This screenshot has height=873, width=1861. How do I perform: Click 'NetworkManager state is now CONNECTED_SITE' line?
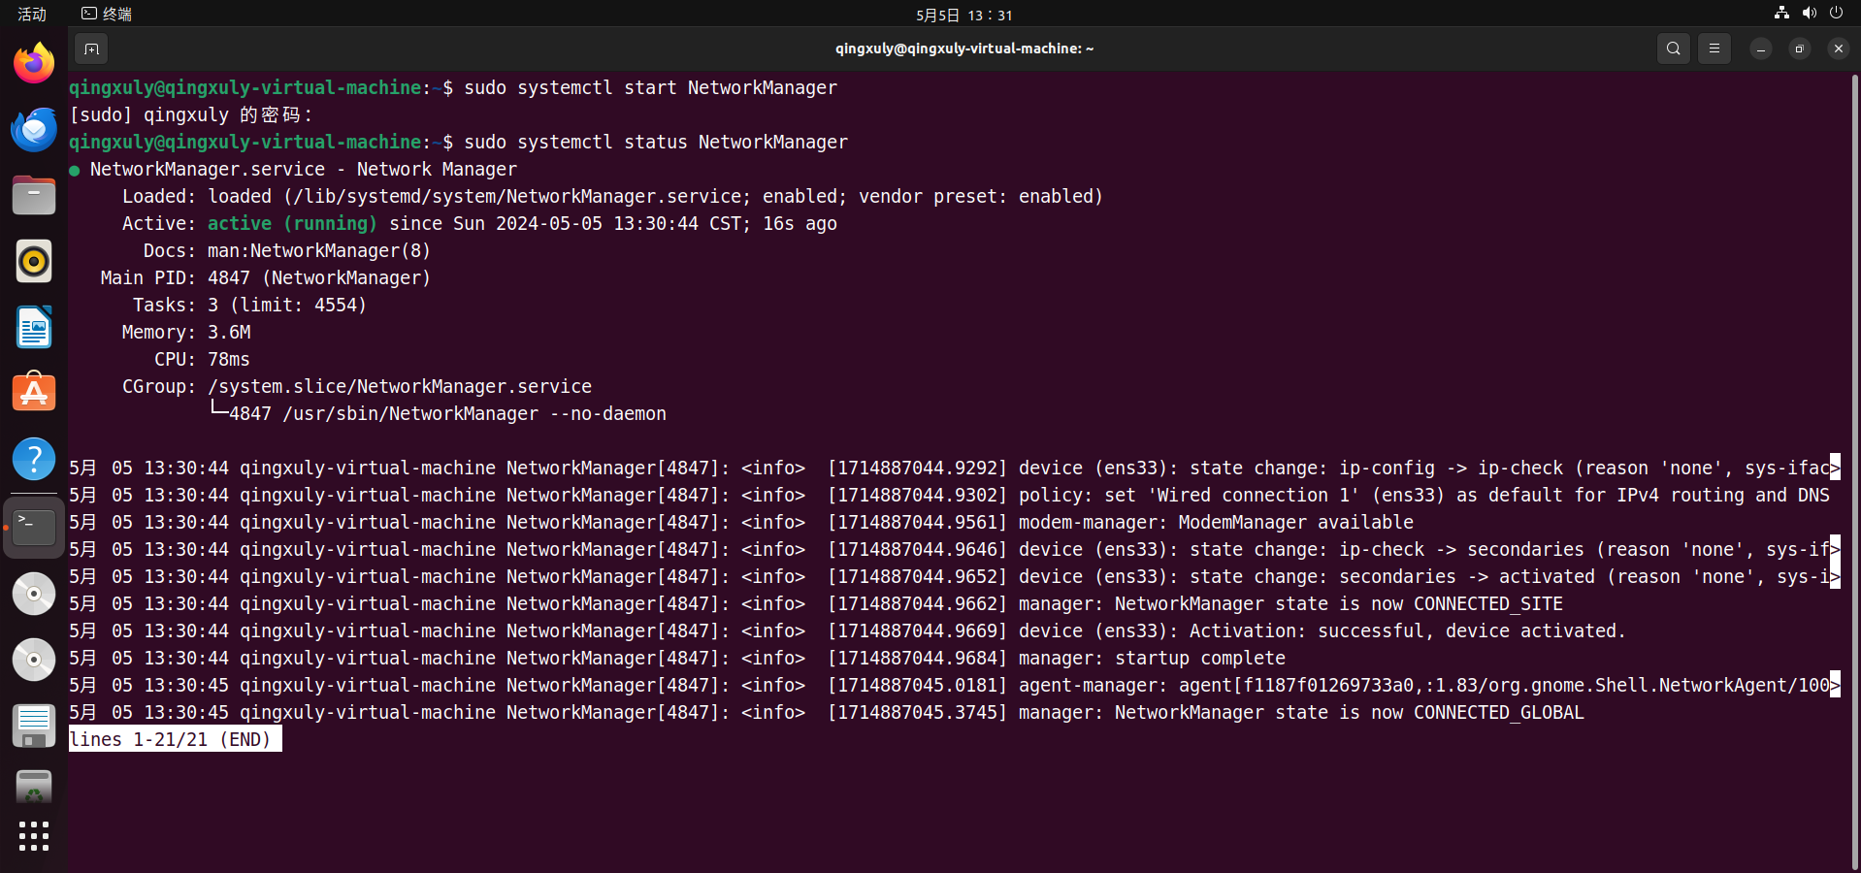pyautogui.click(x=1339, y=604)
